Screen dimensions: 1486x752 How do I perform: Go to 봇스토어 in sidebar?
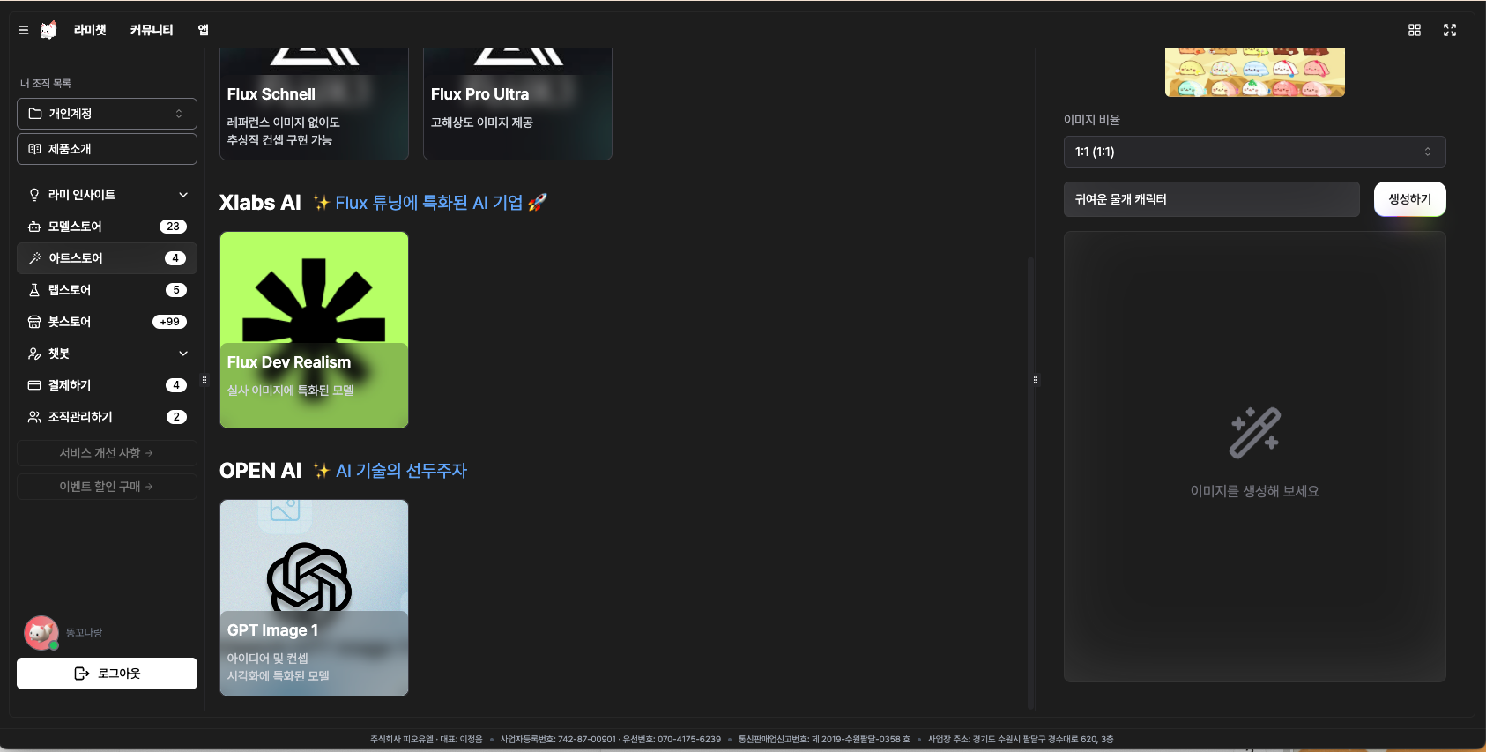coord(107,322)
